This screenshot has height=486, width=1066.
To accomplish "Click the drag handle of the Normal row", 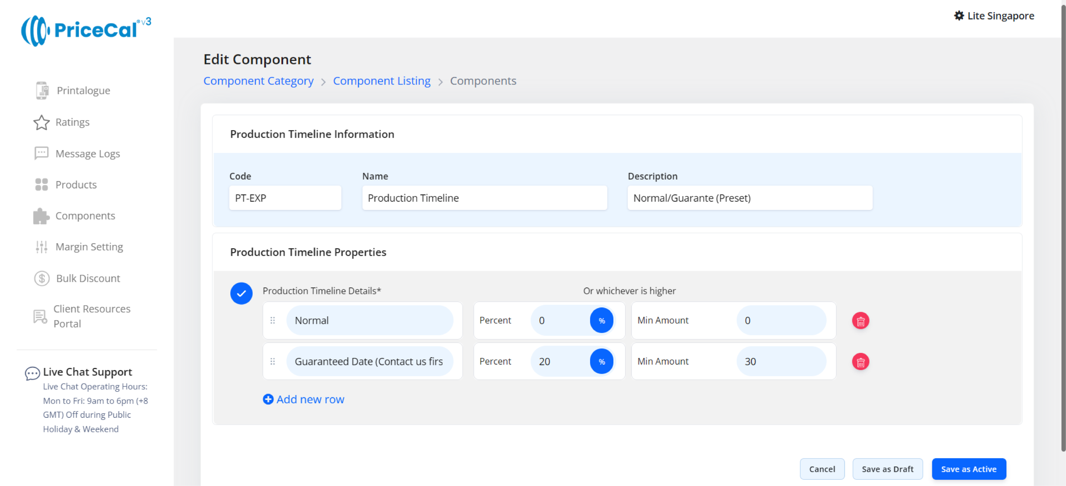I will coord(273,321).
